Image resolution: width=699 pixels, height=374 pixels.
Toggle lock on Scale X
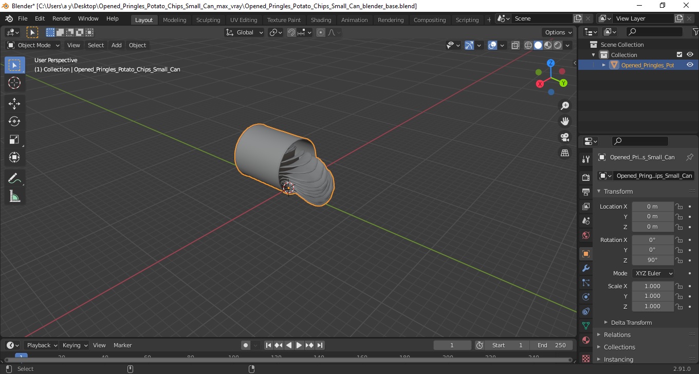[x=679, y=286]
